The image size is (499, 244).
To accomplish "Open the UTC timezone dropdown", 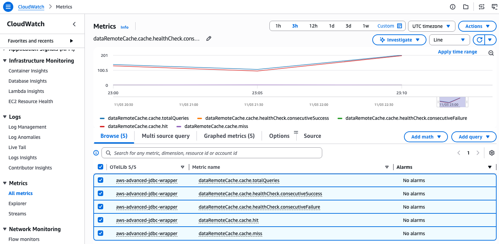I will [432, 26].
